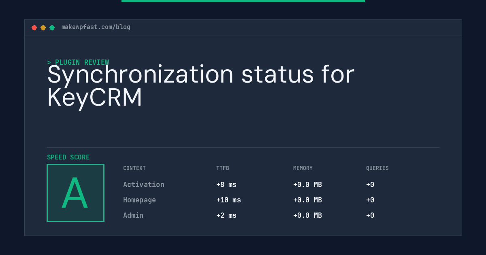Click the CONTEXT column header
Screen dimensions: 486x255
click(x=134, y=168)
